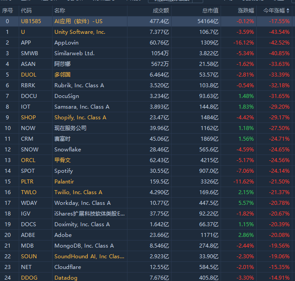Select the PLTR ticker code
295x281 pixels.
pyautogui.click(x=27, y=182)
